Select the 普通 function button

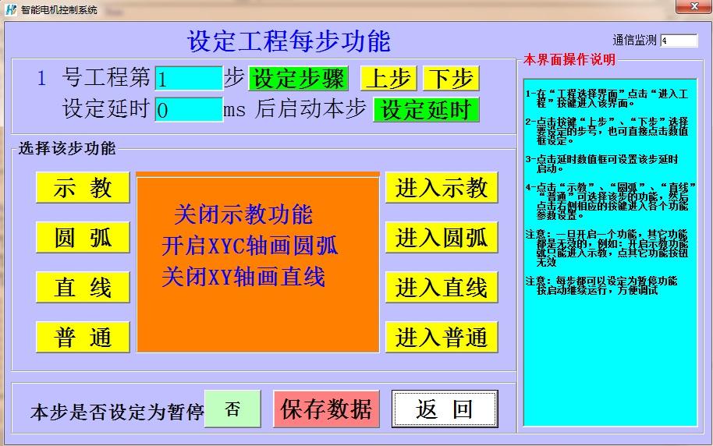coord(83,338)
